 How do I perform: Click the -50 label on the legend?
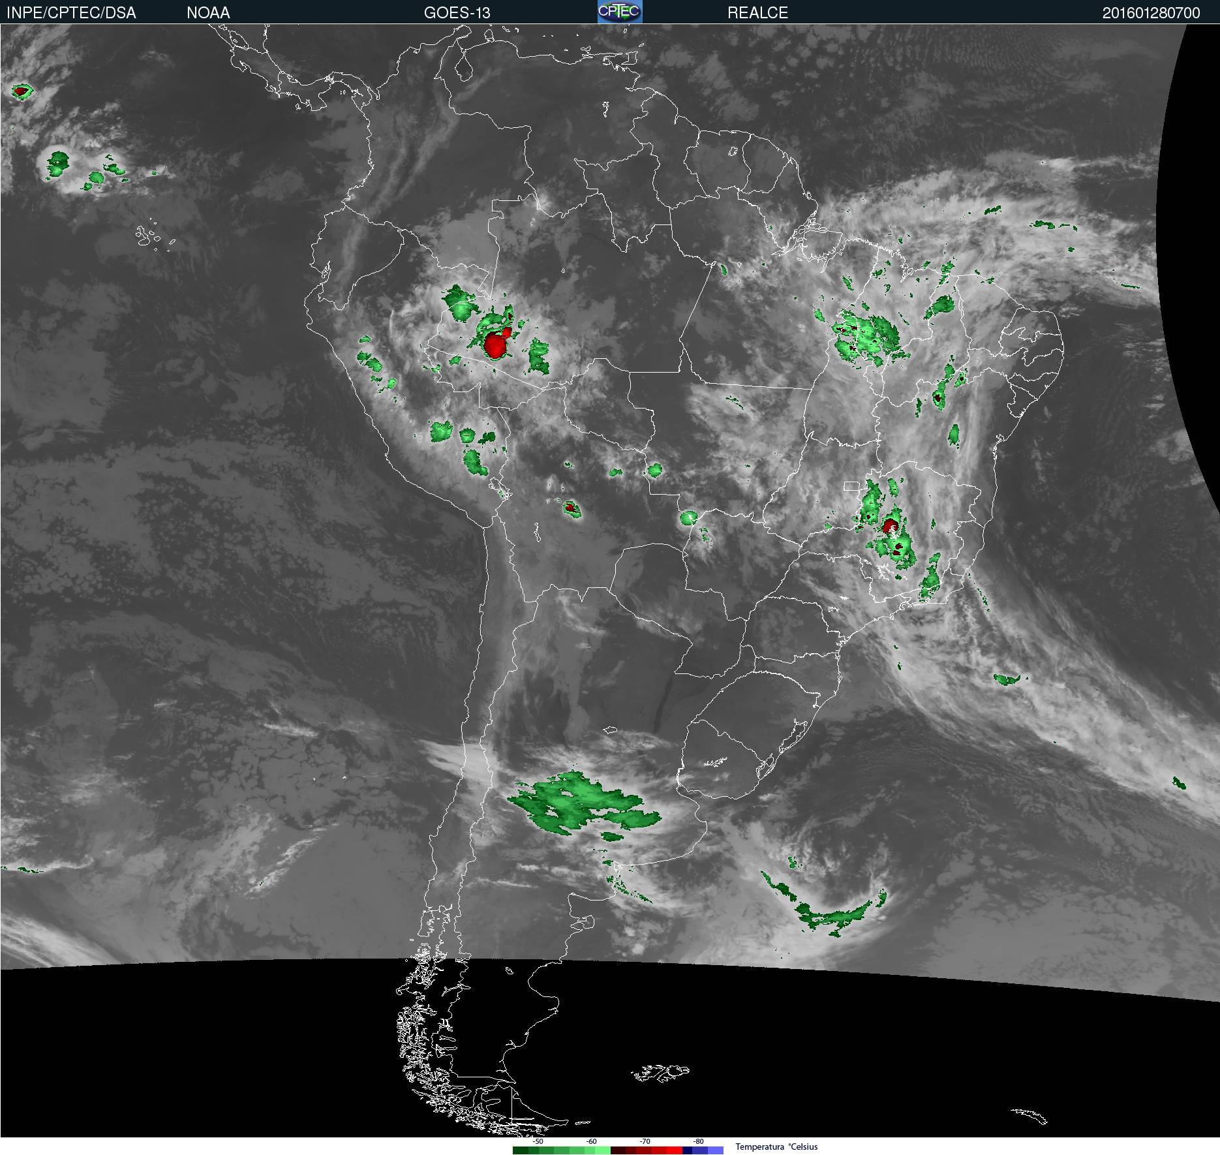click(x=538, y=1141)
